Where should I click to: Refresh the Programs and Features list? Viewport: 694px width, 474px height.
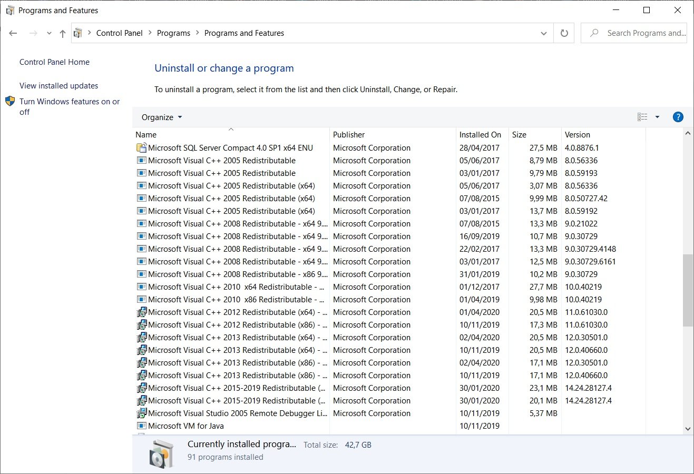point(564,33)
